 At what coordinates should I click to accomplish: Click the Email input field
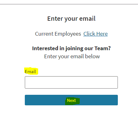click(71, 82)
